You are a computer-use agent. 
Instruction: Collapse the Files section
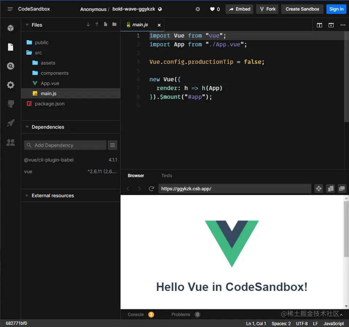click(27, 25)
